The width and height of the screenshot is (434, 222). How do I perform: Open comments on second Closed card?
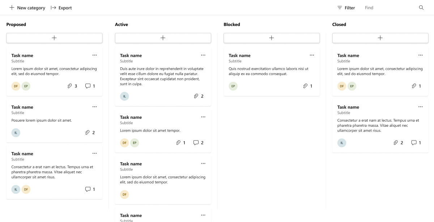coord(414,143)
